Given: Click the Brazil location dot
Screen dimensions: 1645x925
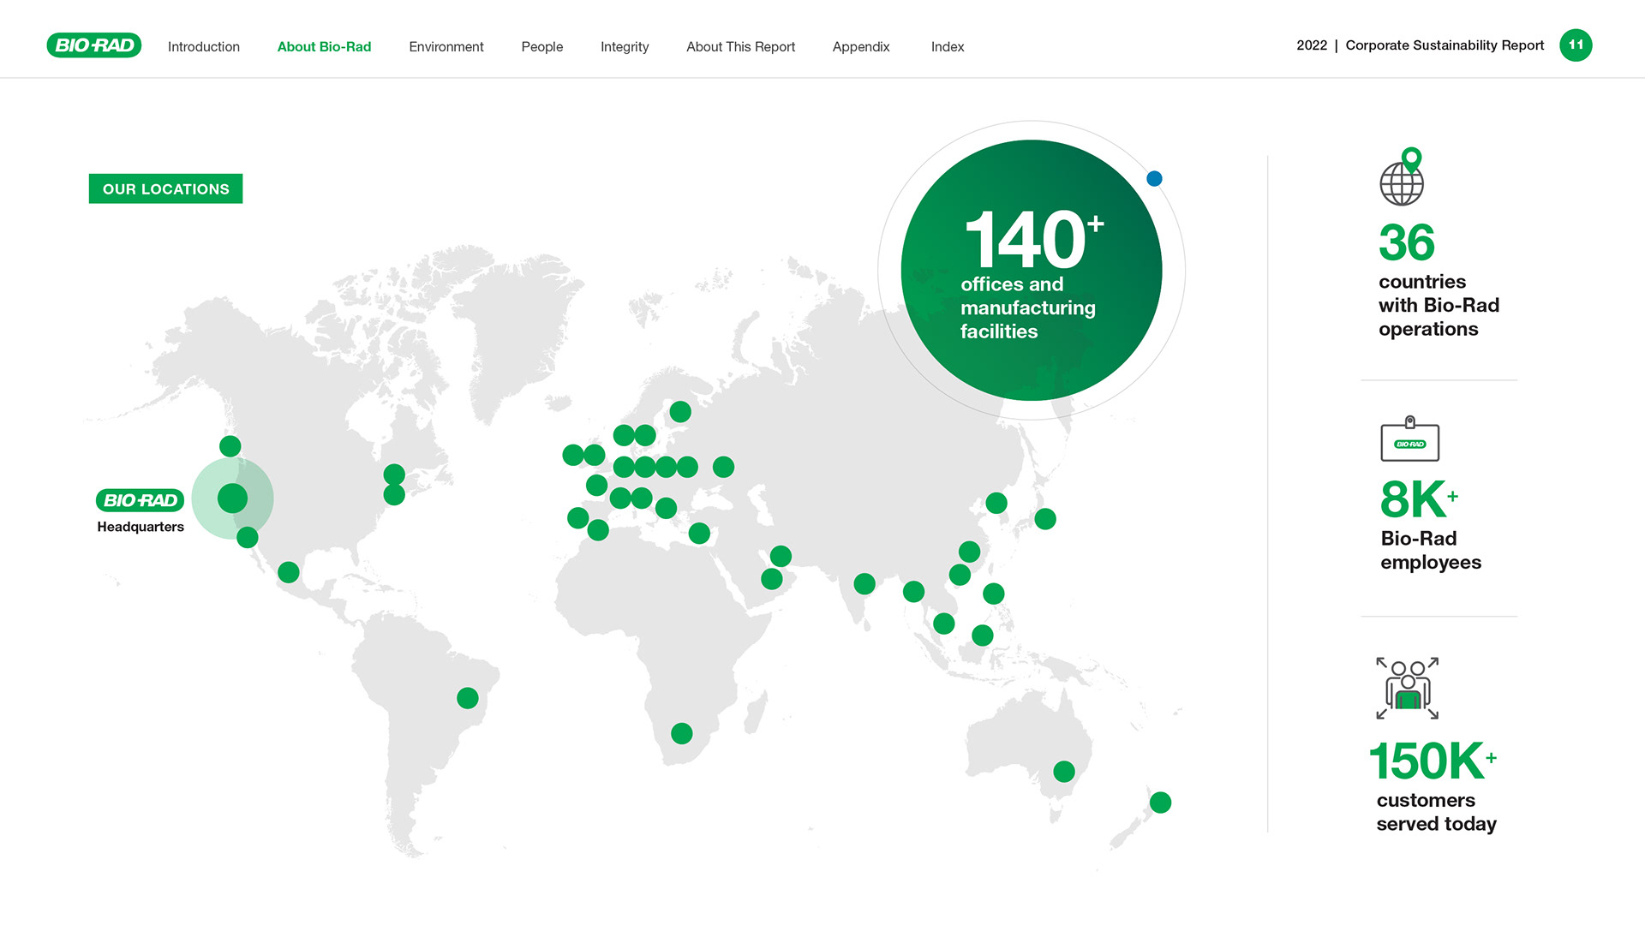Looking at the screenshot, I should tap(467, 698).
